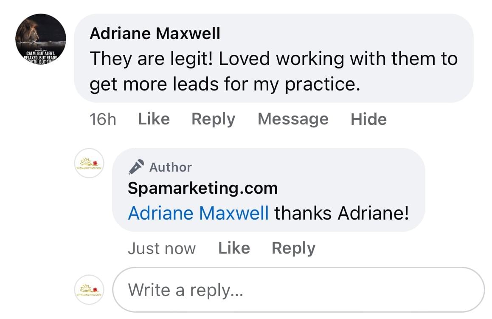Screen dimensions: 492x319
Task: Focus the "Write a reply..." field
Action: [x=298, y=290]
